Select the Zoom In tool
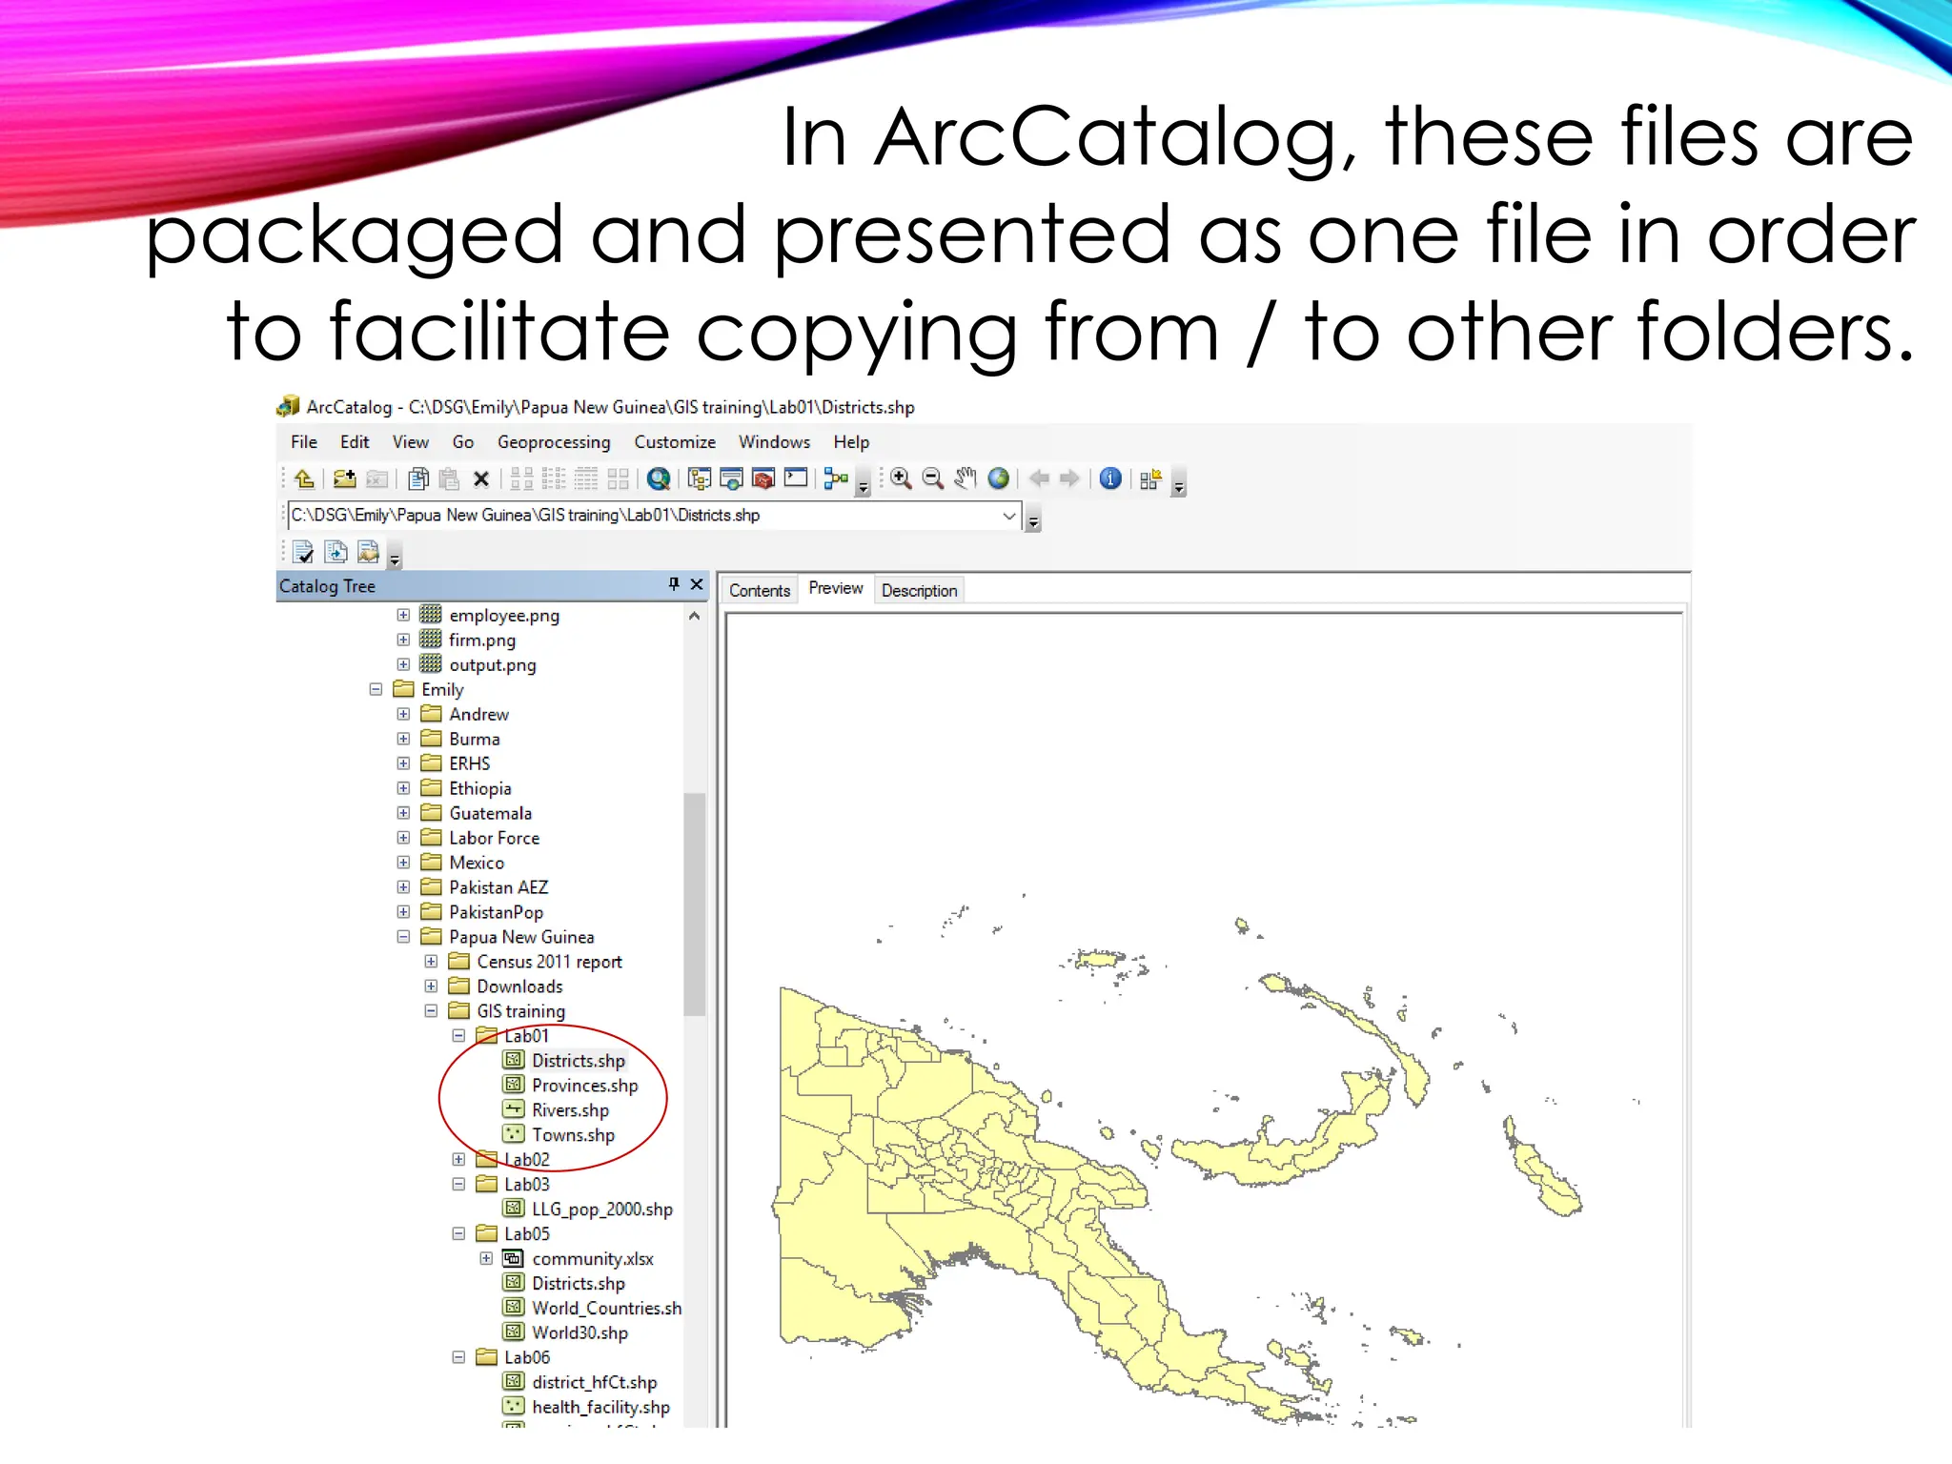Viewport: 1952px width, 1464px height. coord(901,478)
